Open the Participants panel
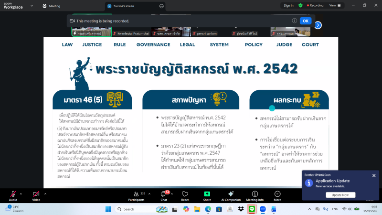This screenshot has width=382, height=215. coord(136,196)
